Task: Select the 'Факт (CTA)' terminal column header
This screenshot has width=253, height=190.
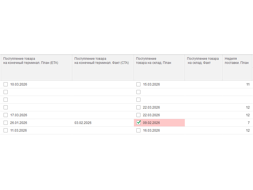Action: coord(103,67)
